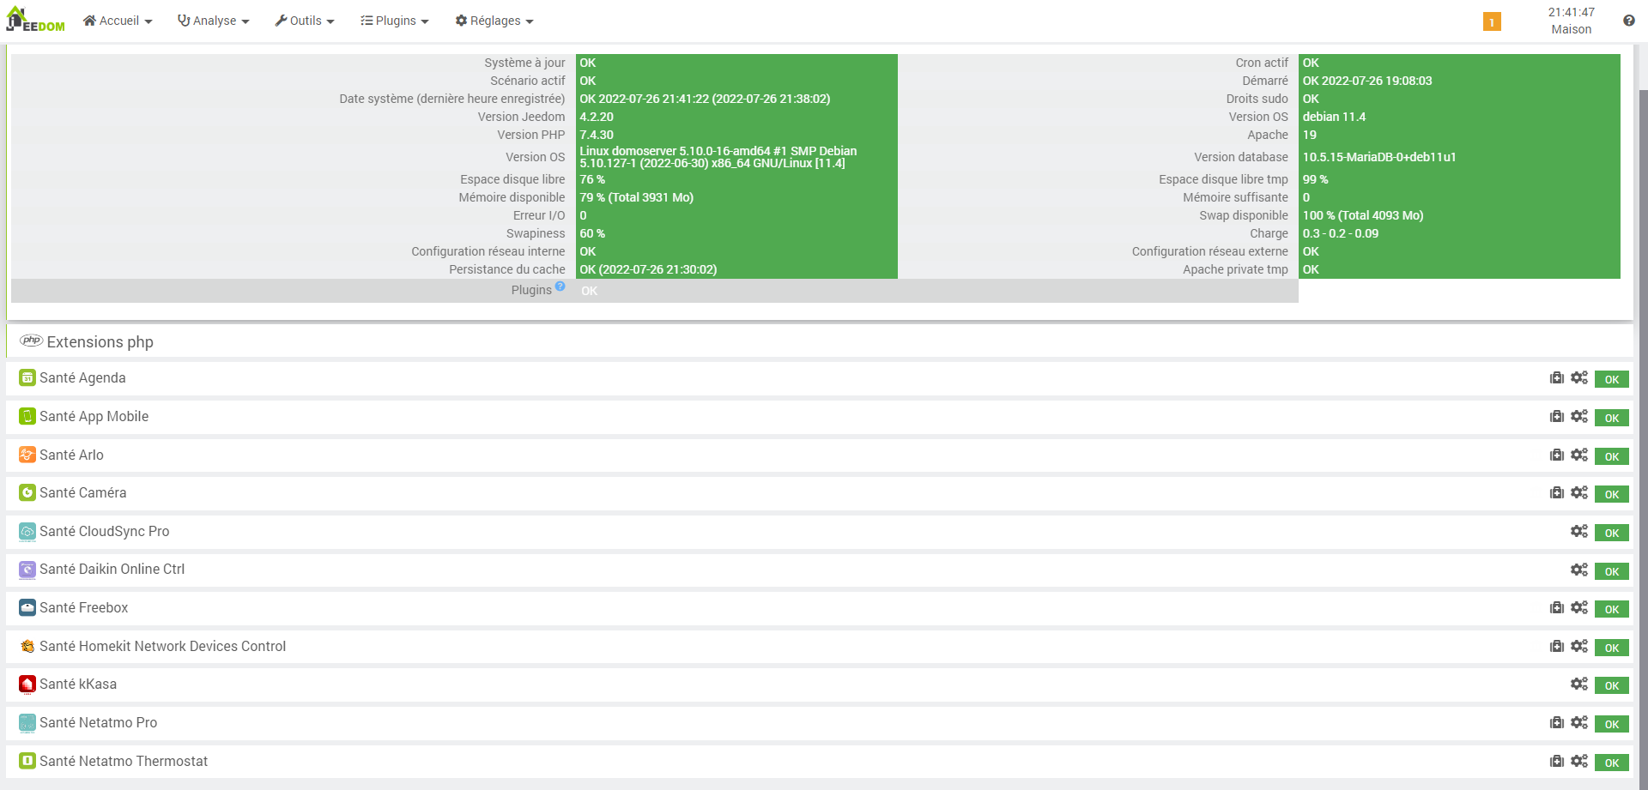Screen dimensions: 1648x790
Task: Open the gears icon for Santé CloudSync Pro
Action: tap(1579, 532)
